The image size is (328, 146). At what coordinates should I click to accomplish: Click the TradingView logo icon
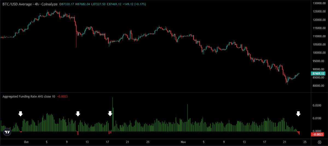pyautogui.click(x=7, y=132)
